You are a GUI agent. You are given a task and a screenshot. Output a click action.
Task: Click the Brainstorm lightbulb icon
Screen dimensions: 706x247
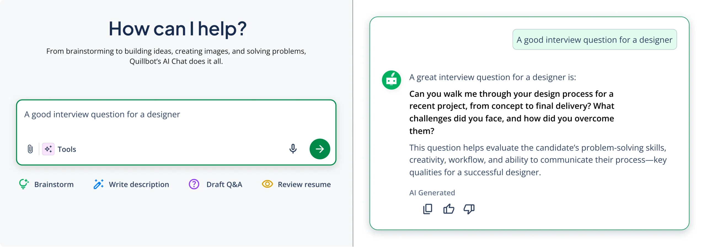(24, 184)
